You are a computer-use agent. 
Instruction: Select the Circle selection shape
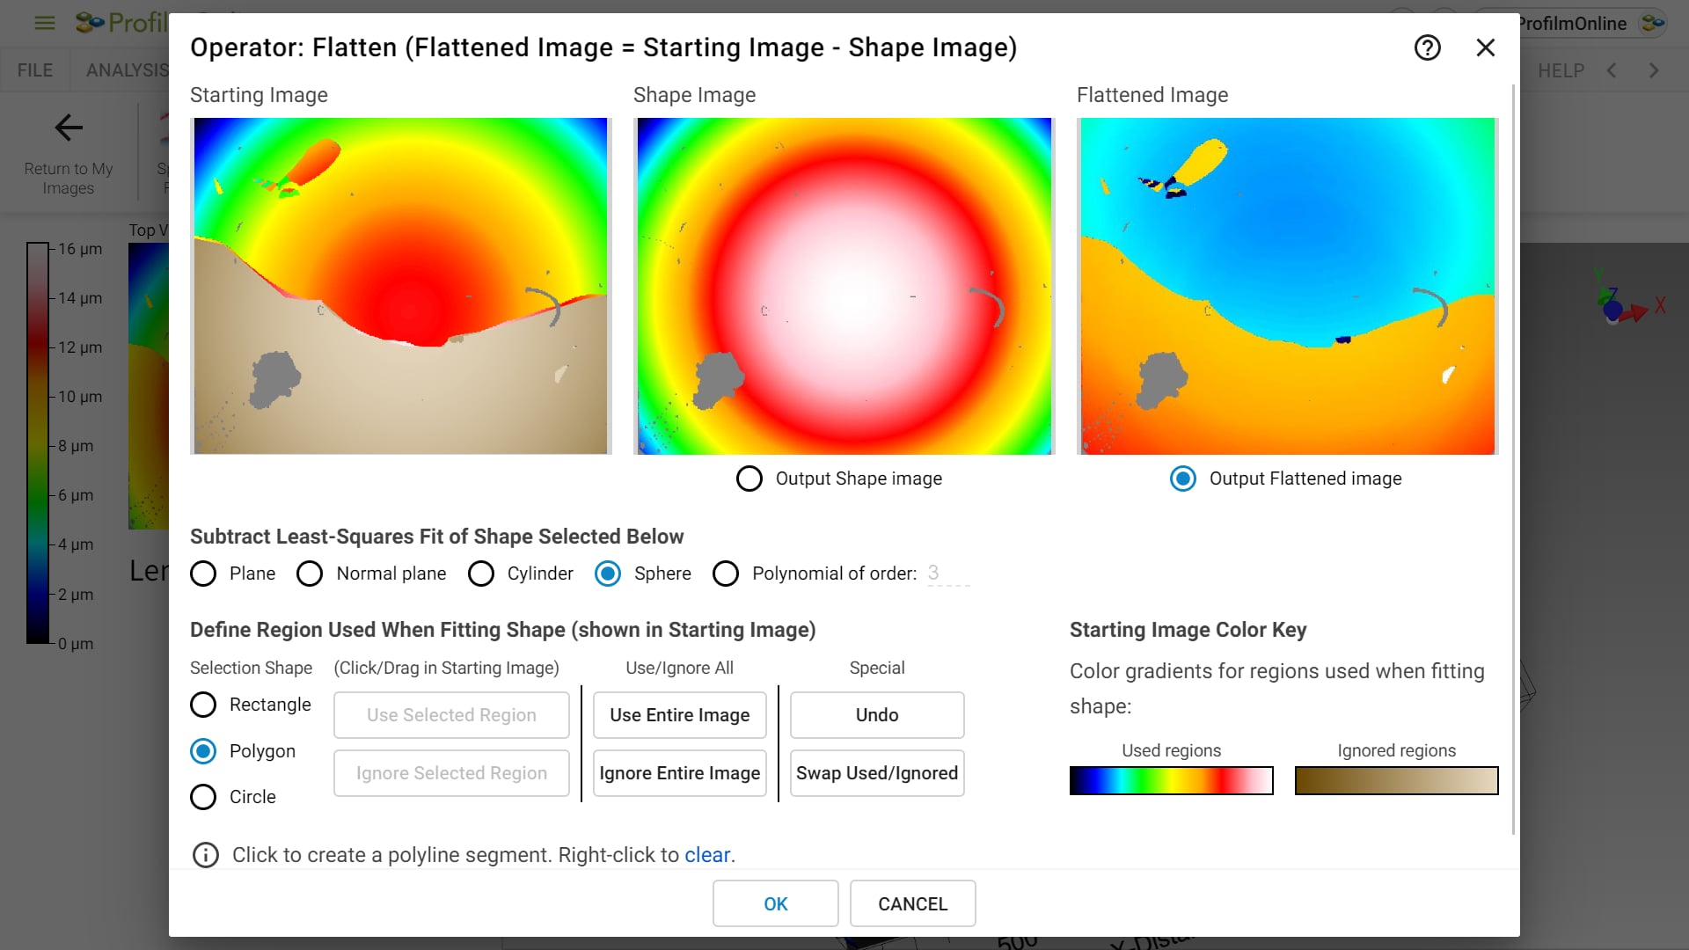click(203, 797)
